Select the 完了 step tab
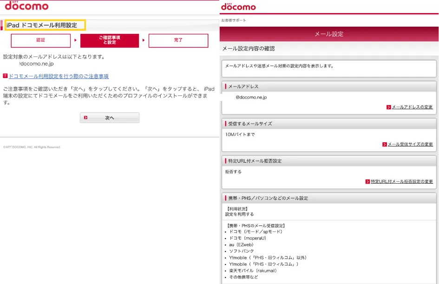 [178, 40]
